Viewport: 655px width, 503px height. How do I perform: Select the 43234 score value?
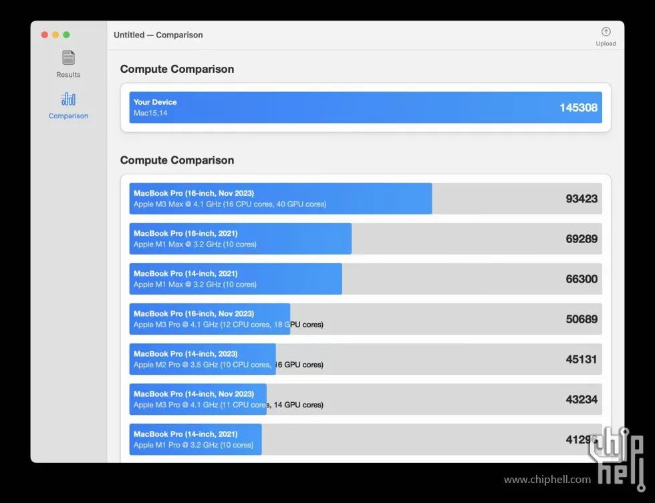pyautogui.click(x=581, y=399)
